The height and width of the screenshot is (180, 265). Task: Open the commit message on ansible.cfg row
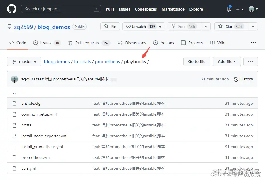129,103
